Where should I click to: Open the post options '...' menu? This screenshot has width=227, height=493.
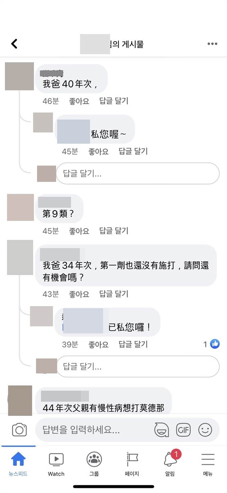[x=212, y=44]
